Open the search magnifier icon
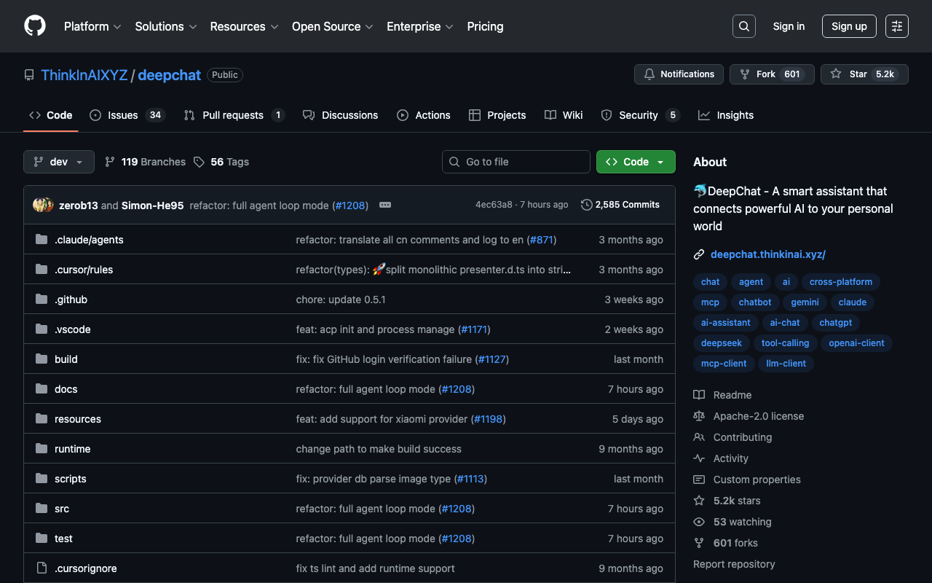The width and height of the screenshot is (932, 583). (743, 26)
